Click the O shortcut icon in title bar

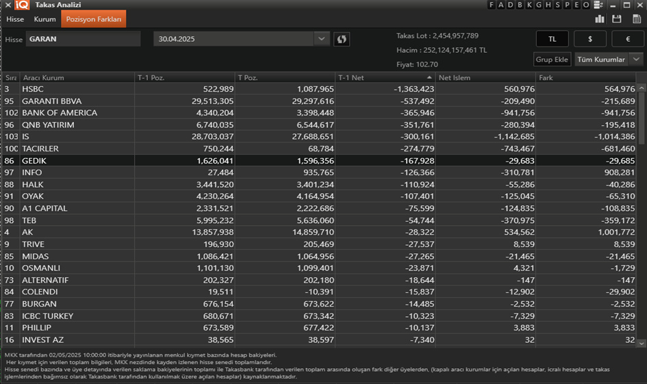point(586,5)
